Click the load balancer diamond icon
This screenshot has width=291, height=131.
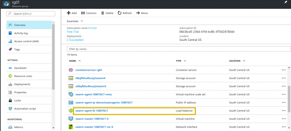71,111
